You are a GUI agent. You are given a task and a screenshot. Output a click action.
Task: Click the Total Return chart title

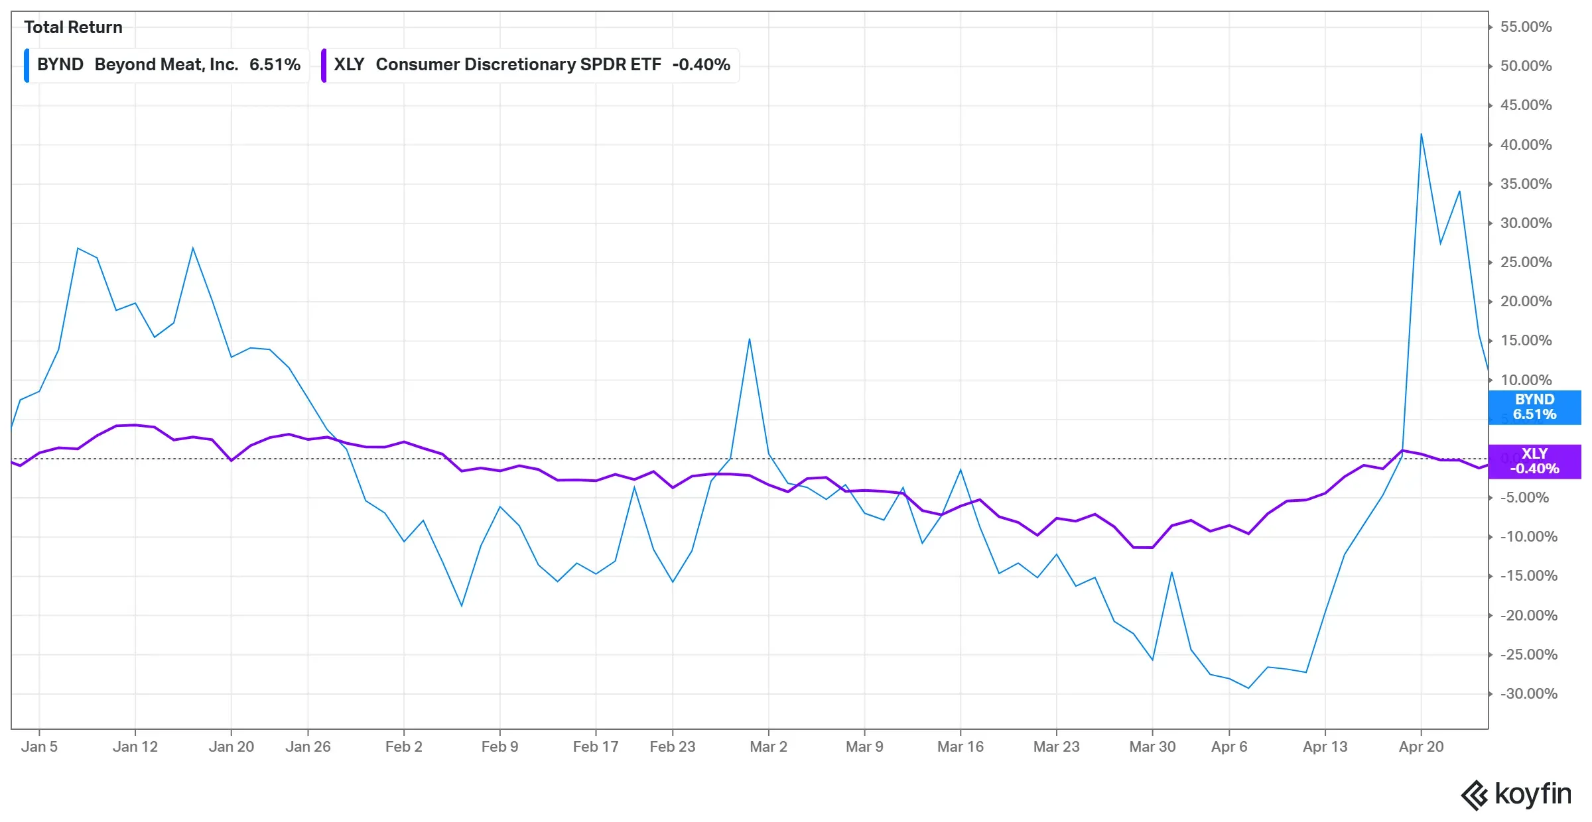click(x=73, y=27)
